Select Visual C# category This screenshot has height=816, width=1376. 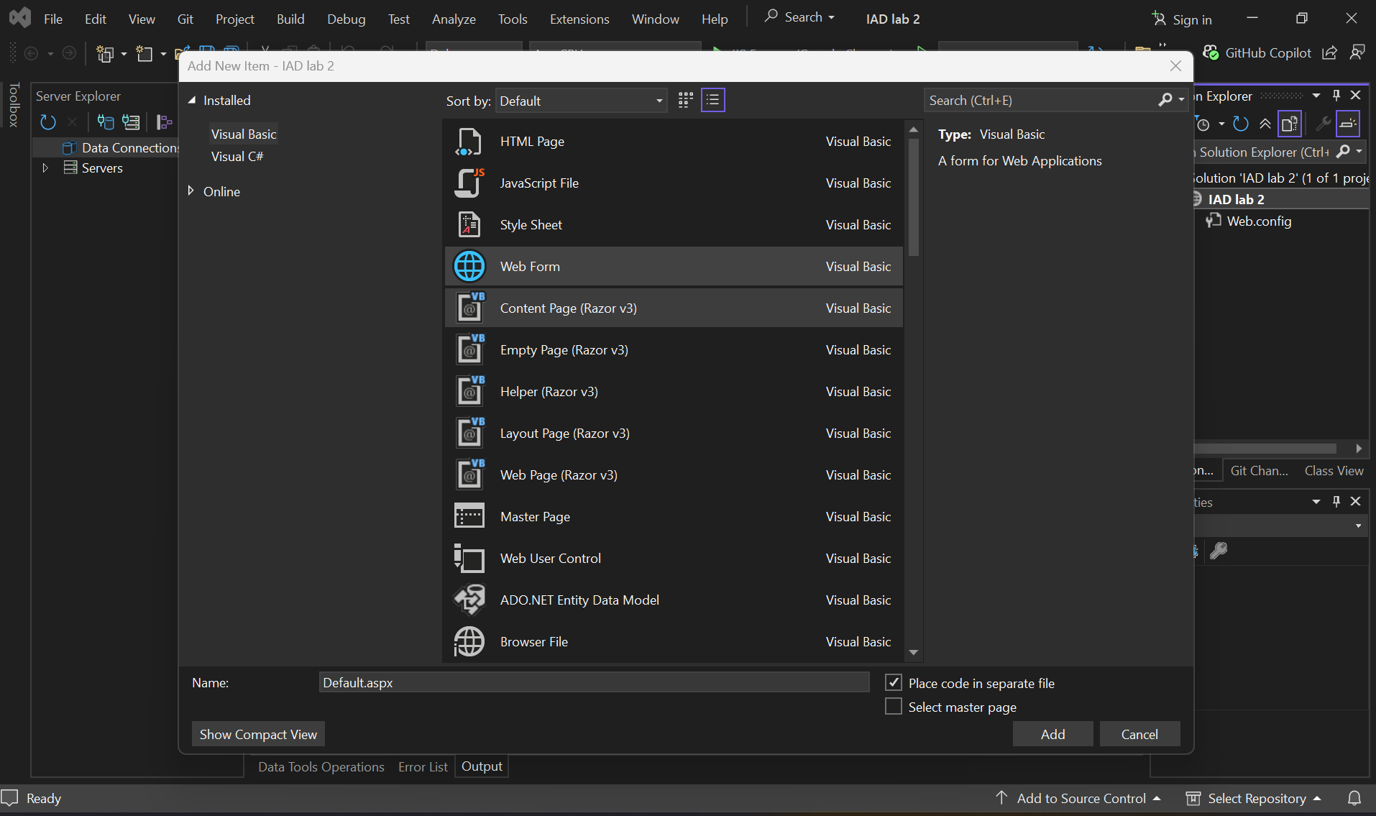[237, 156]
